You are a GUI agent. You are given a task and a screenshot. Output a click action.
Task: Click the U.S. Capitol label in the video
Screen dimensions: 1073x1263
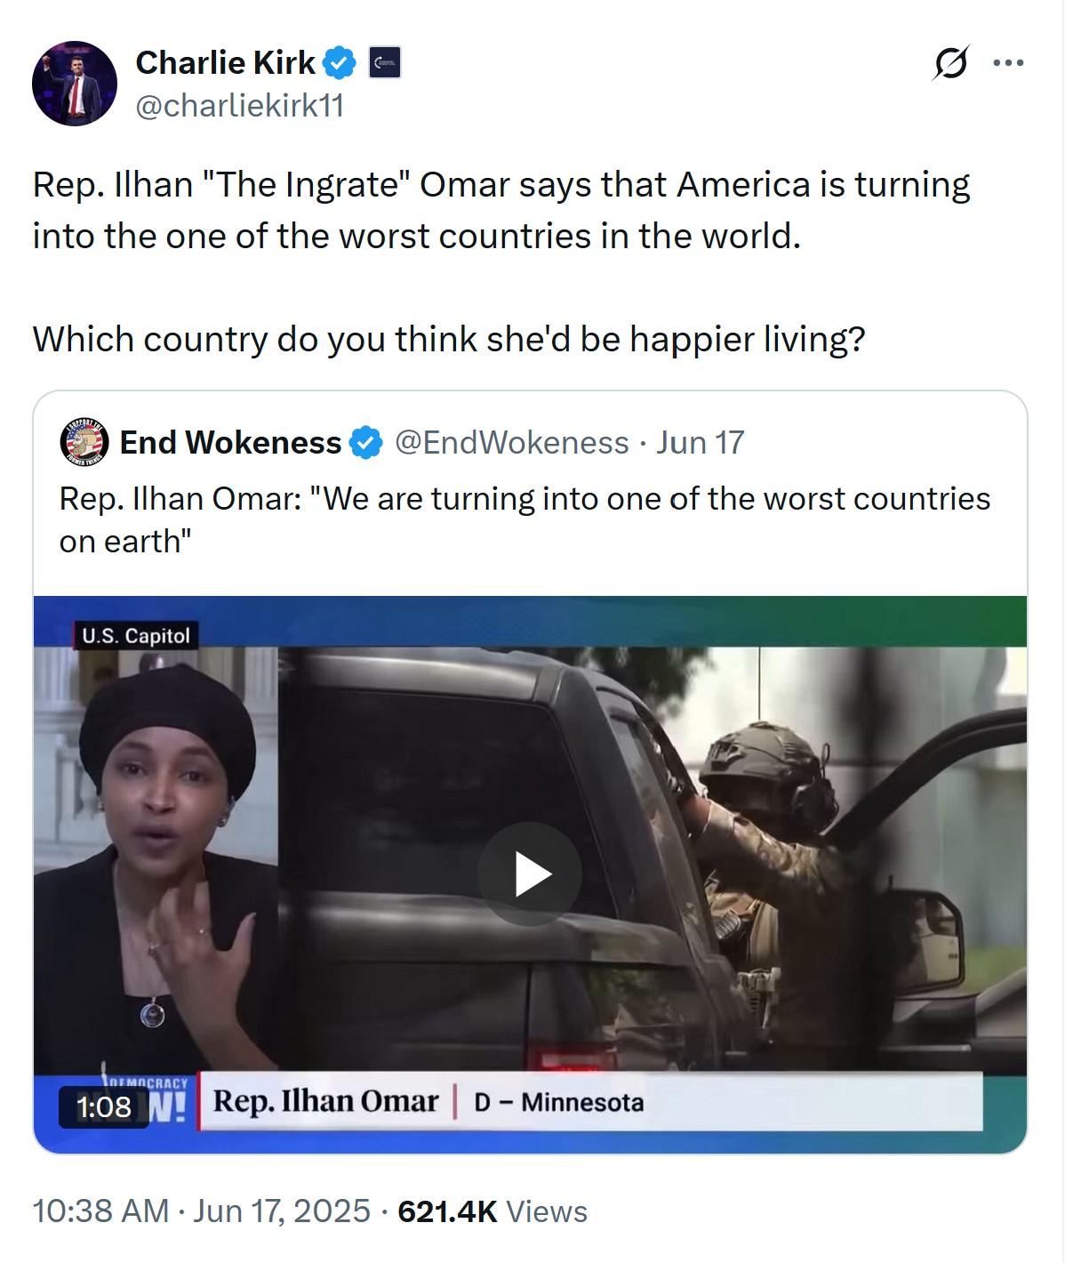(x=136, y=635)
